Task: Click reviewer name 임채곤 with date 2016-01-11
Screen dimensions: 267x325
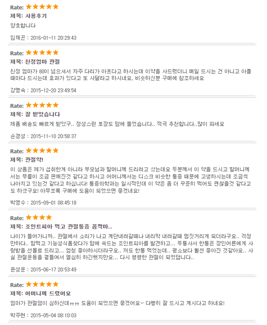Action: click(18, 38)
